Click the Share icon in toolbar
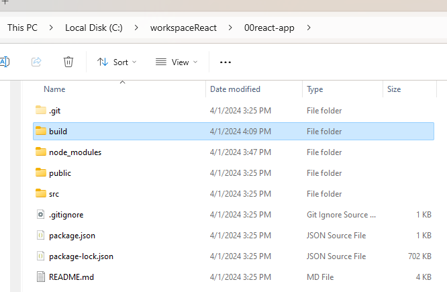This screenshot has width=447, height=292. [36, 62]
